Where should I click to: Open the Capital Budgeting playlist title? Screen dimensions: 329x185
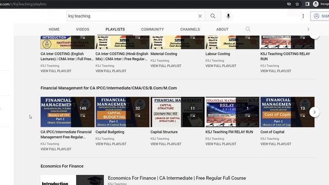click(x=109, y=132)
